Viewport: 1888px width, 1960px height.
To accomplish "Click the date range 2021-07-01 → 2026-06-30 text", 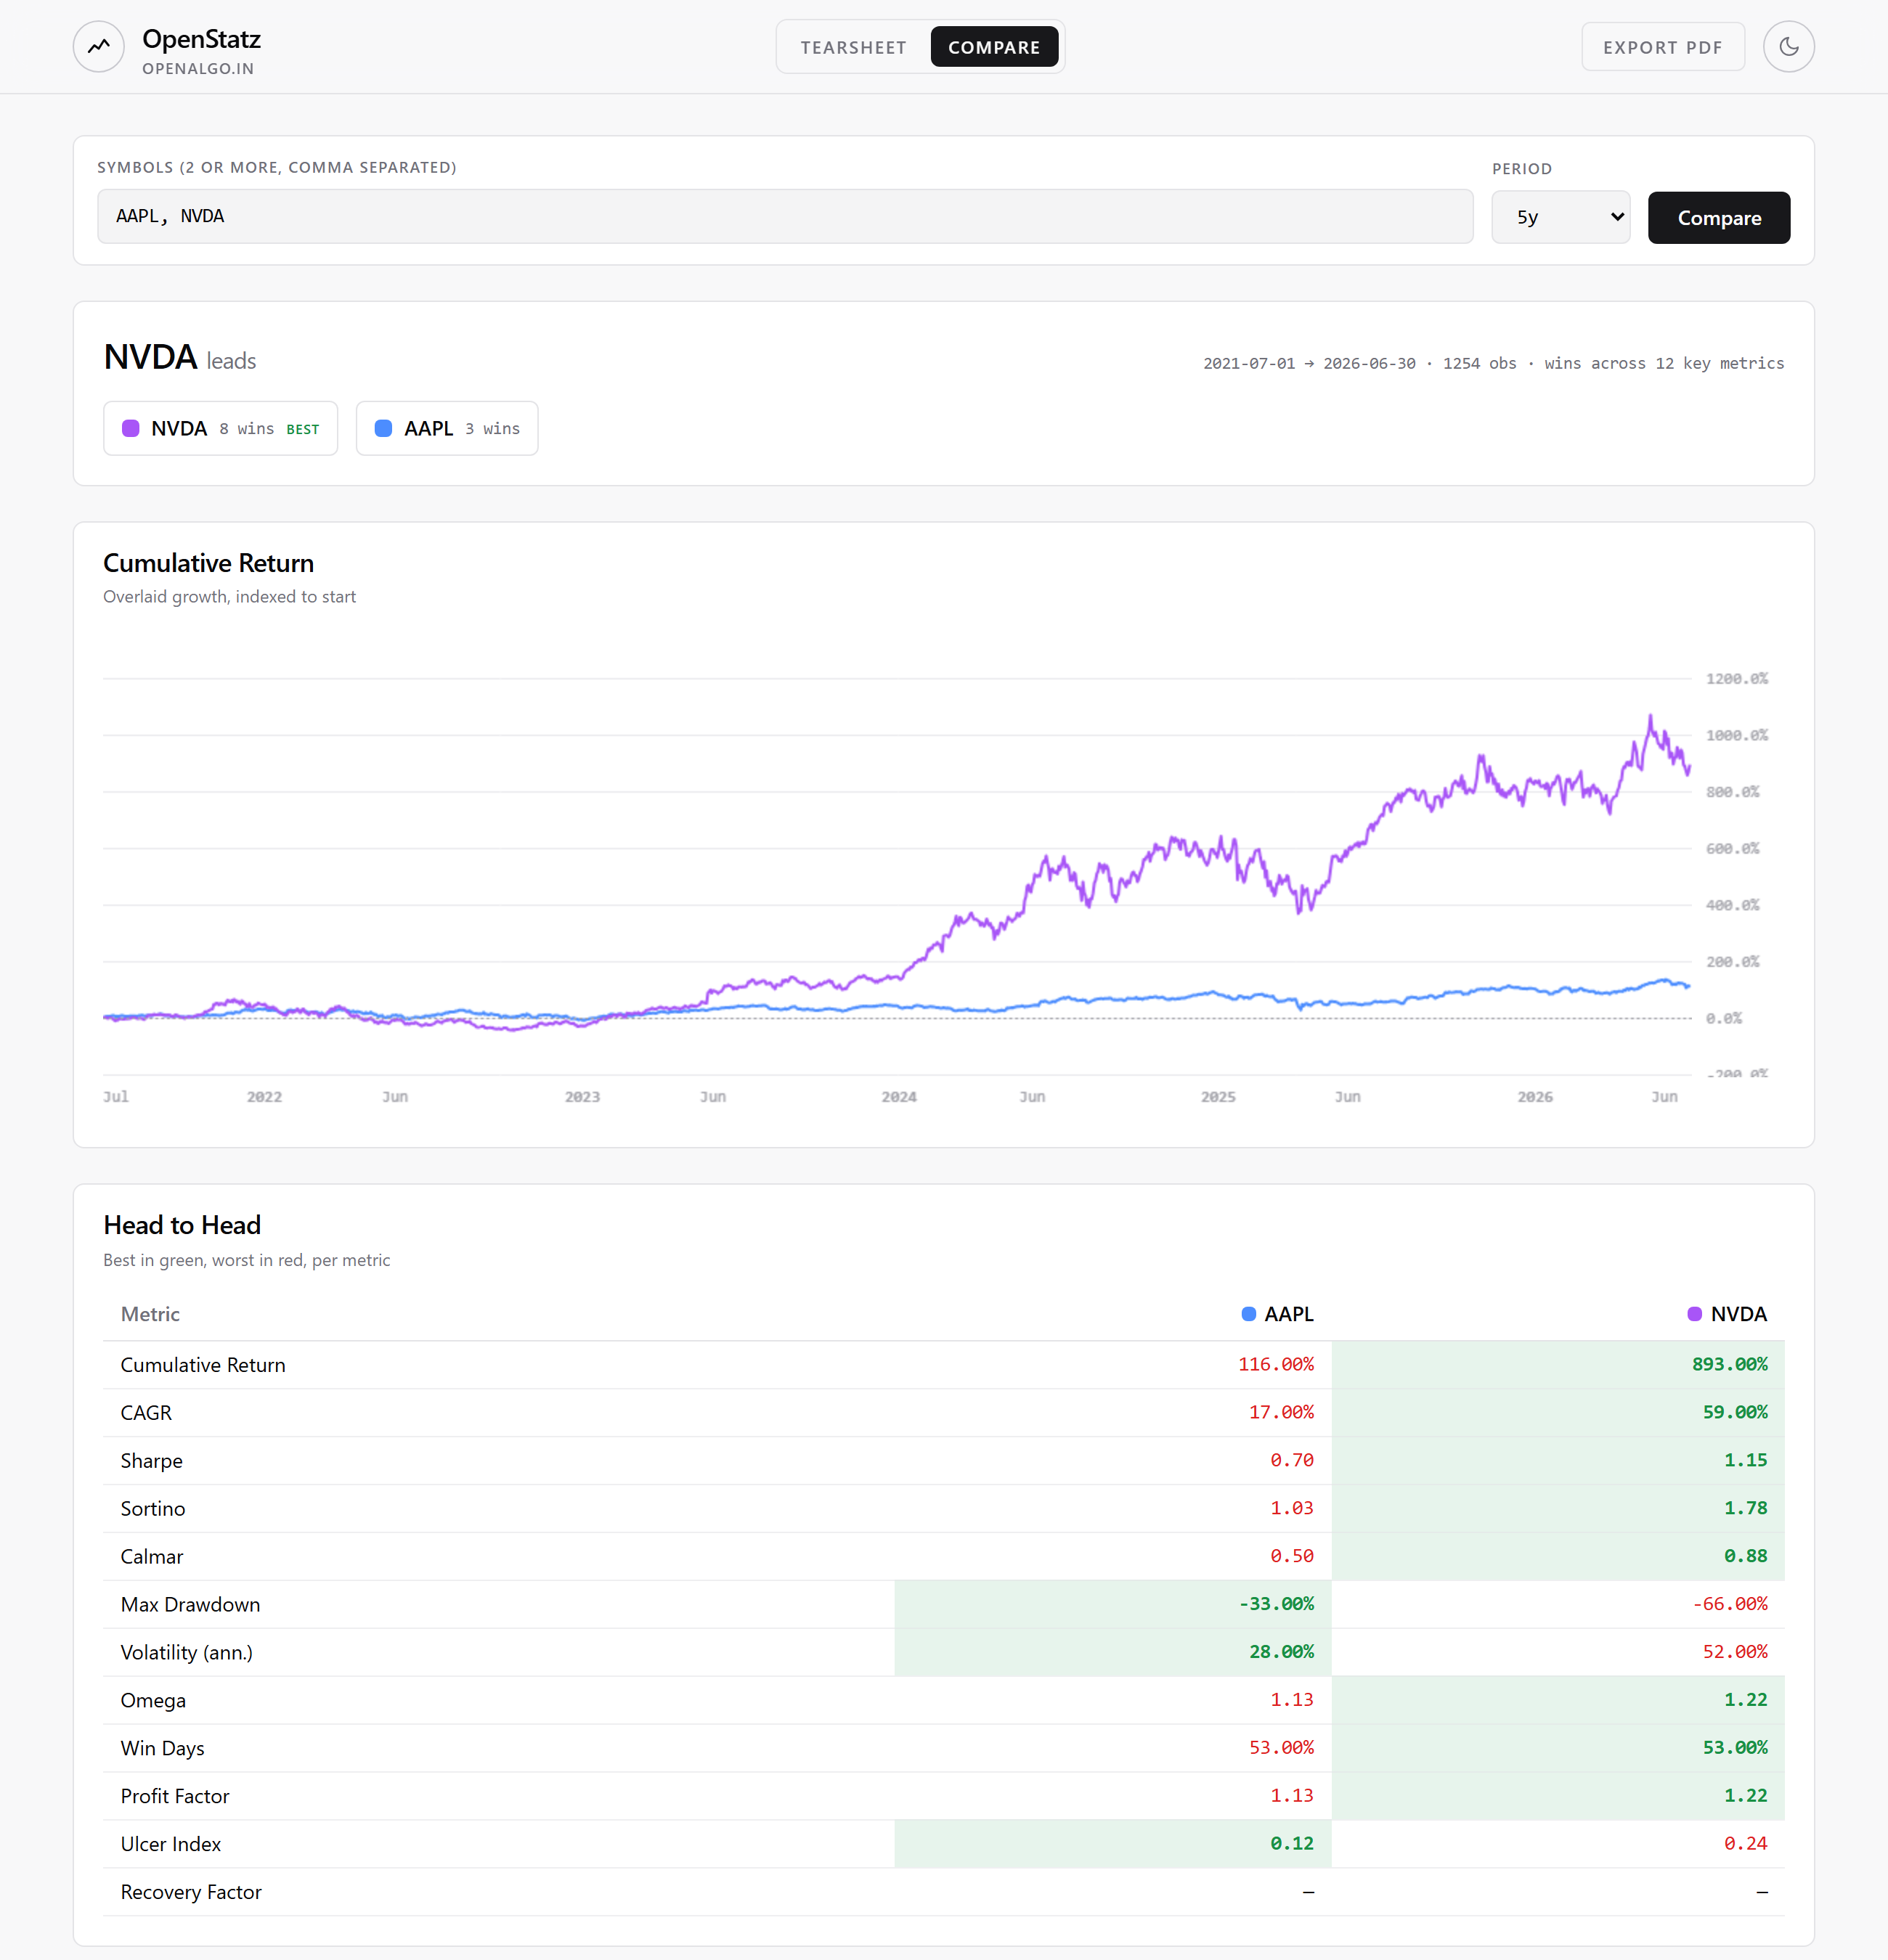I will (x=1309, y=364).
